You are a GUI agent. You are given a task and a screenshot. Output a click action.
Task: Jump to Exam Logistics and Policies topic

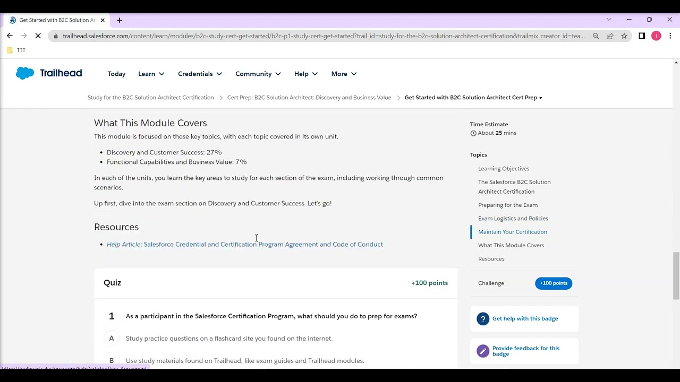coord(513,219)
